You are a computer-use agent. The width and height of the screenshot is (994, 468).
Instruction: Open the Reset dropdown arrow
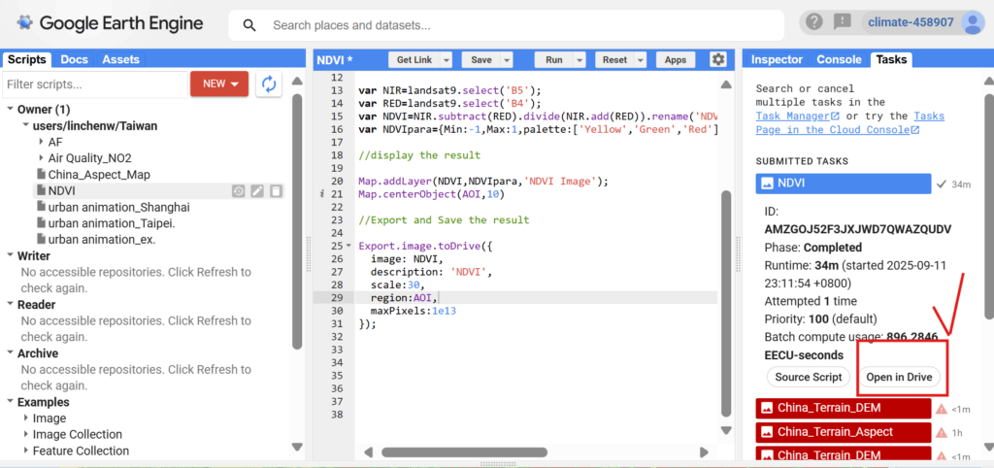[641, 60]
